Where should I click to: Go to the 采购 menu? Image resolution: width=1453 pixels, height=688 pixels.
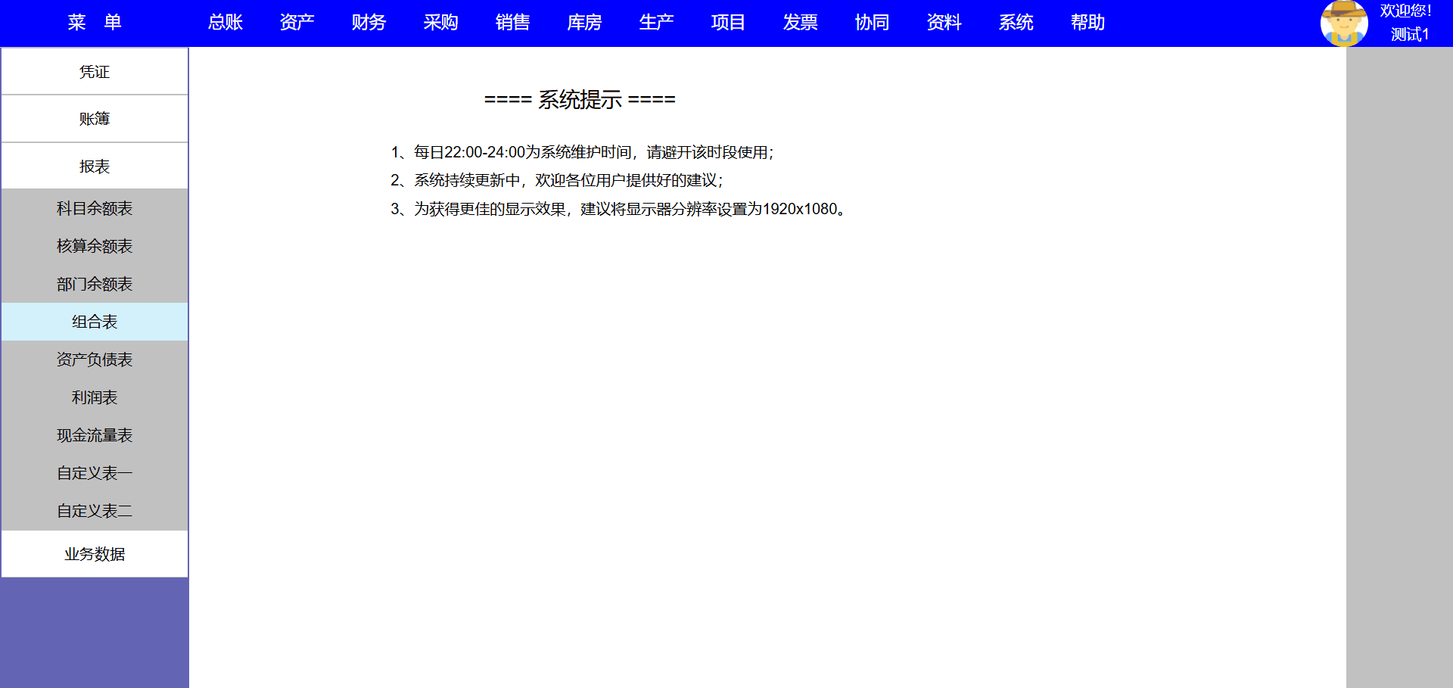(440, 23)
